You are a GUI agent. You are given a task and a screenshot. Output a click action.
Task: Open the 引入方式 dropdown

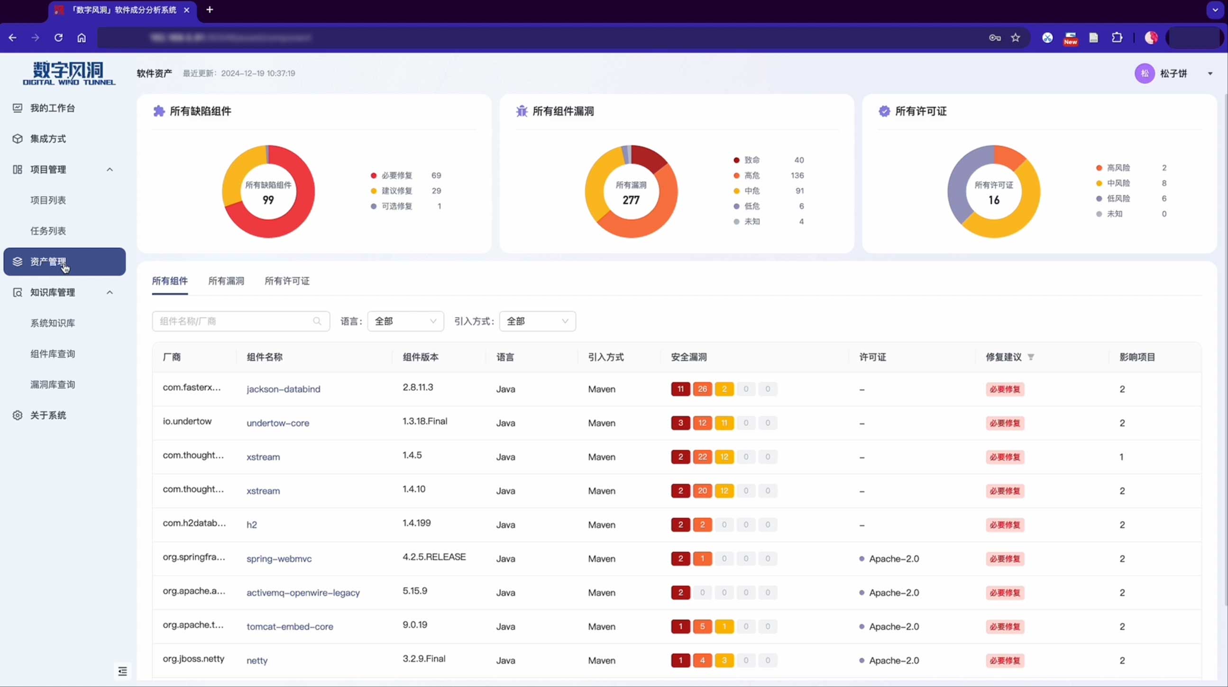pyautogui.click(x=537, y=321)
